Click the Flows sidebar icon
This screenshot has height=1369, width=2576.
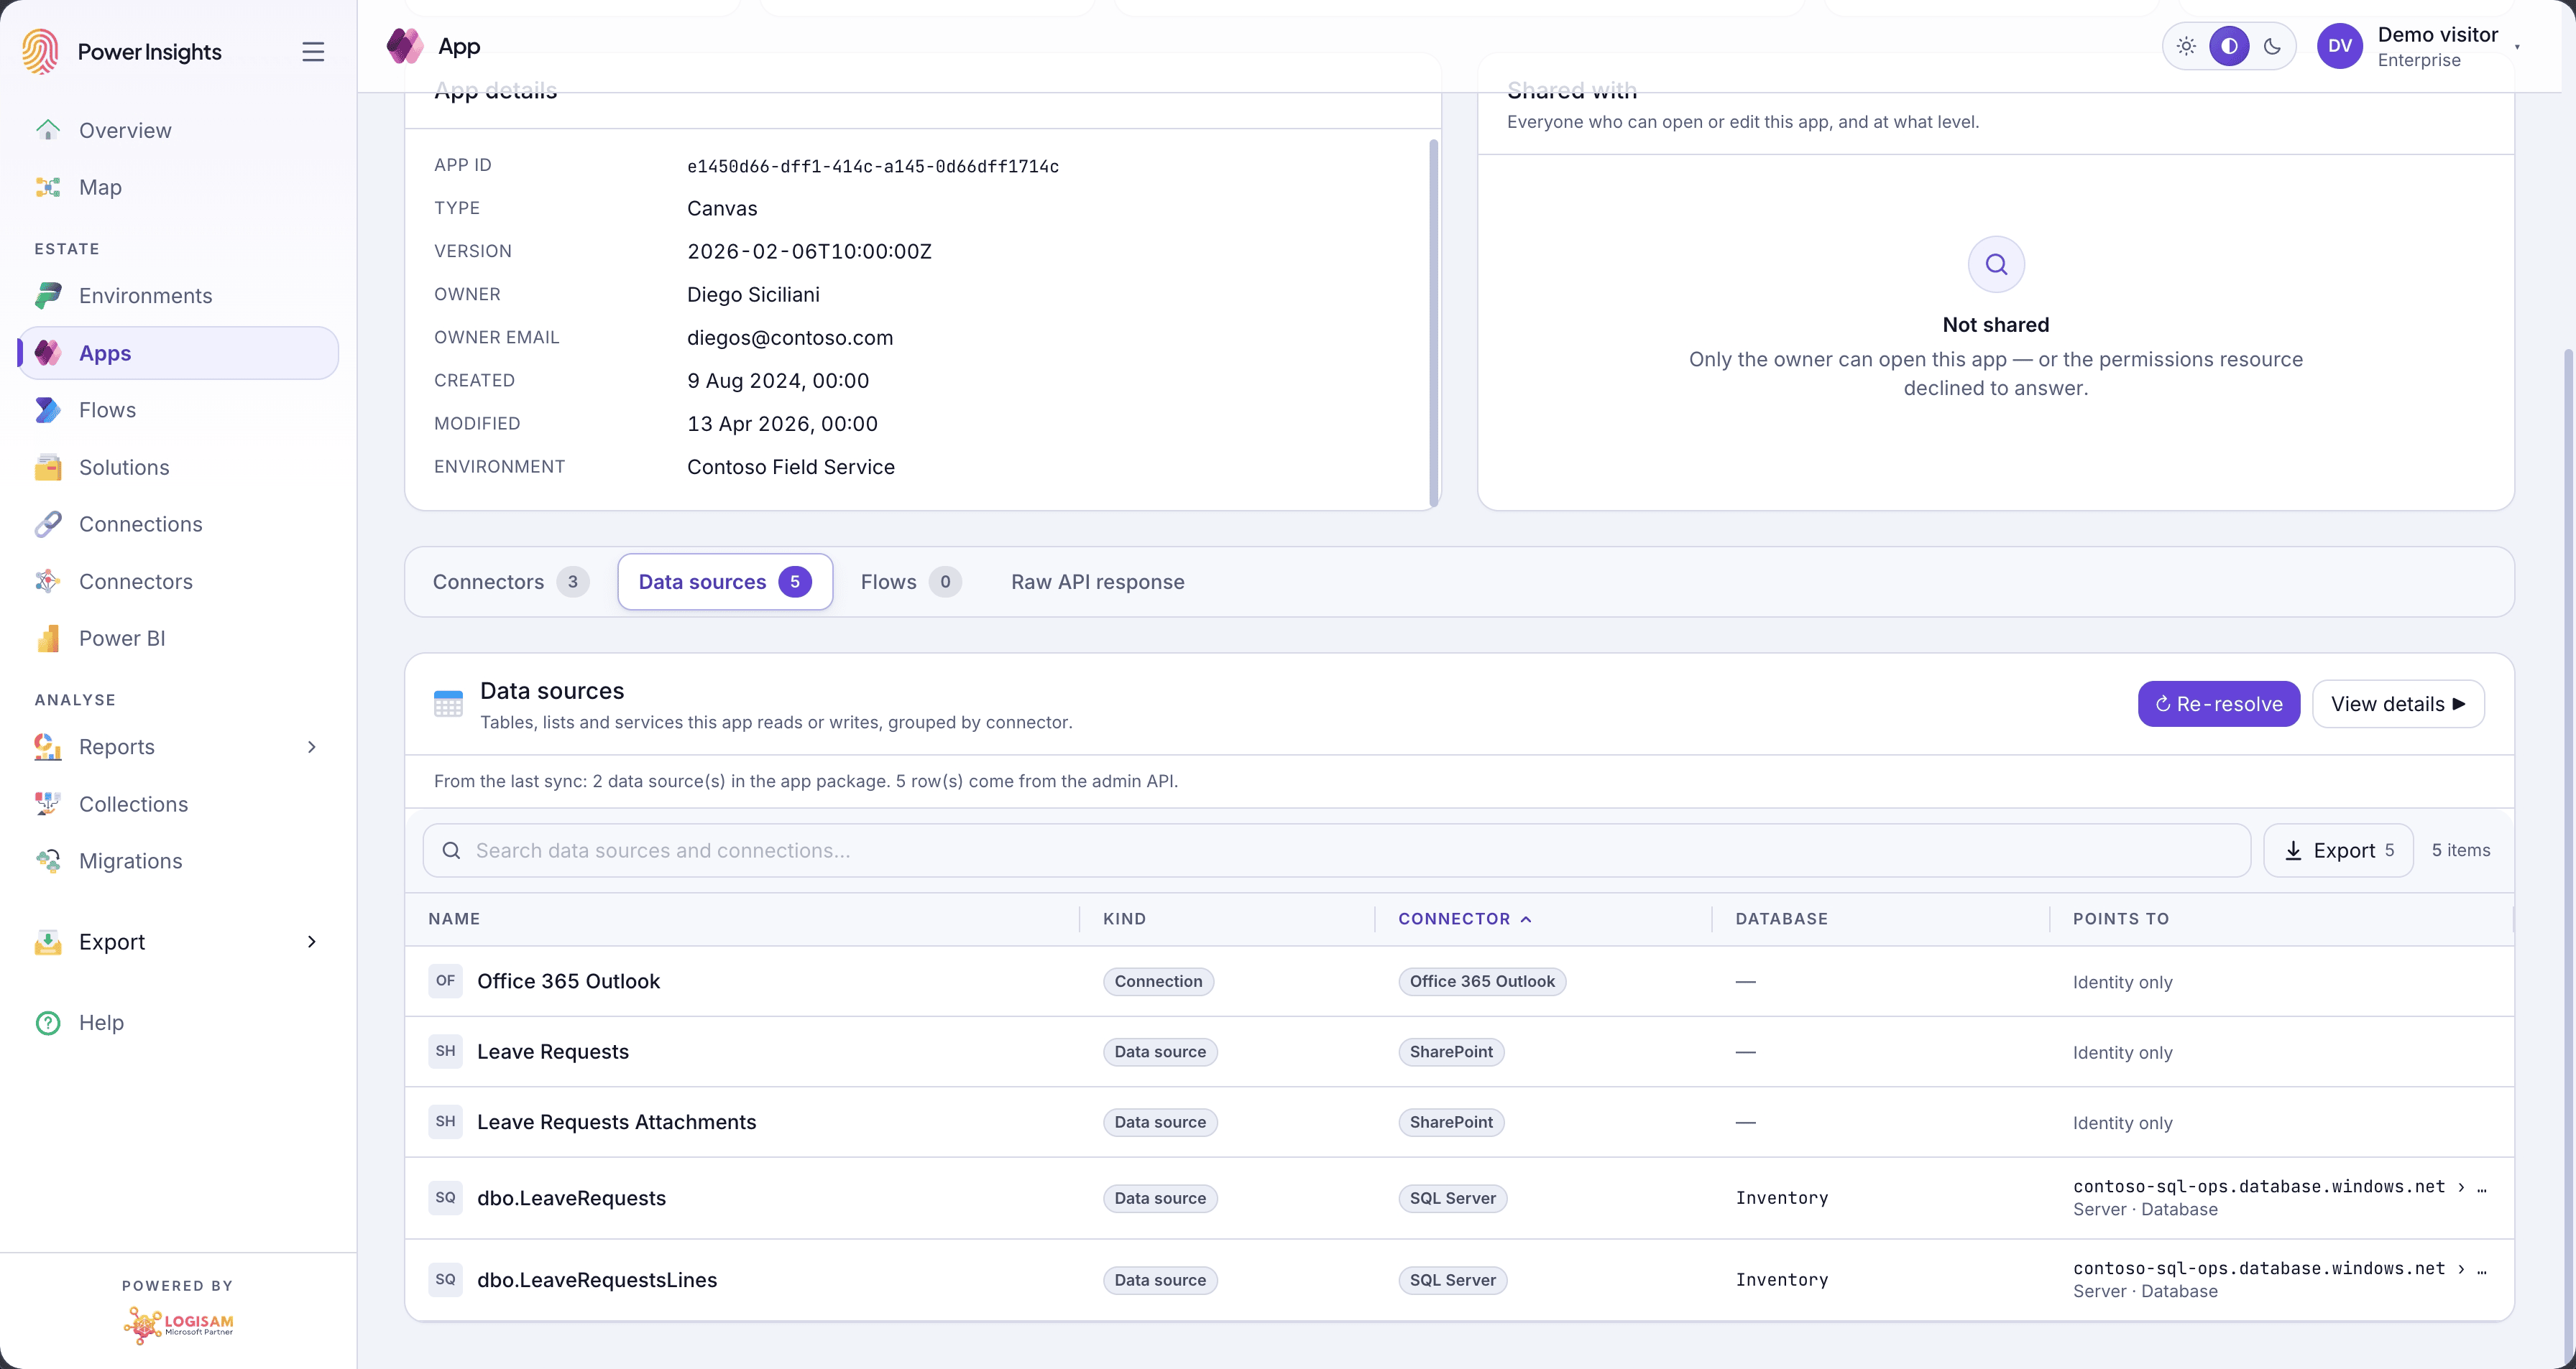point(48,409)
